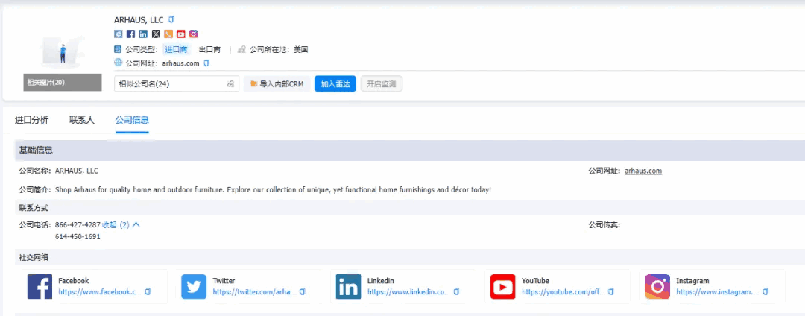Click the orange phone icon in the header
This screenshot has height=316, width=805.
168,34
